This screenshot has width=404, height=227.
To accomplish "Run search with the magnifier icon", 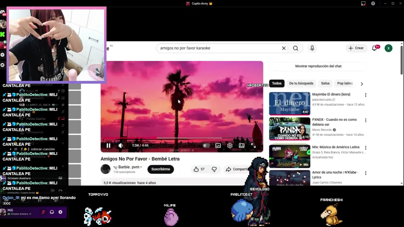I will [295, 48].
